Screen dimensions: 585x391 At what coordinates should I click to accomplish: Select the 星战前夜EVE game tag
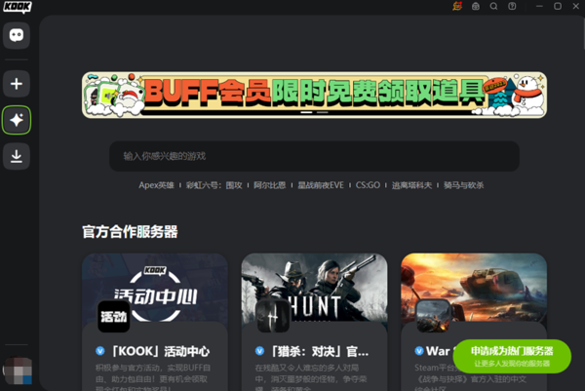[321, 185]
